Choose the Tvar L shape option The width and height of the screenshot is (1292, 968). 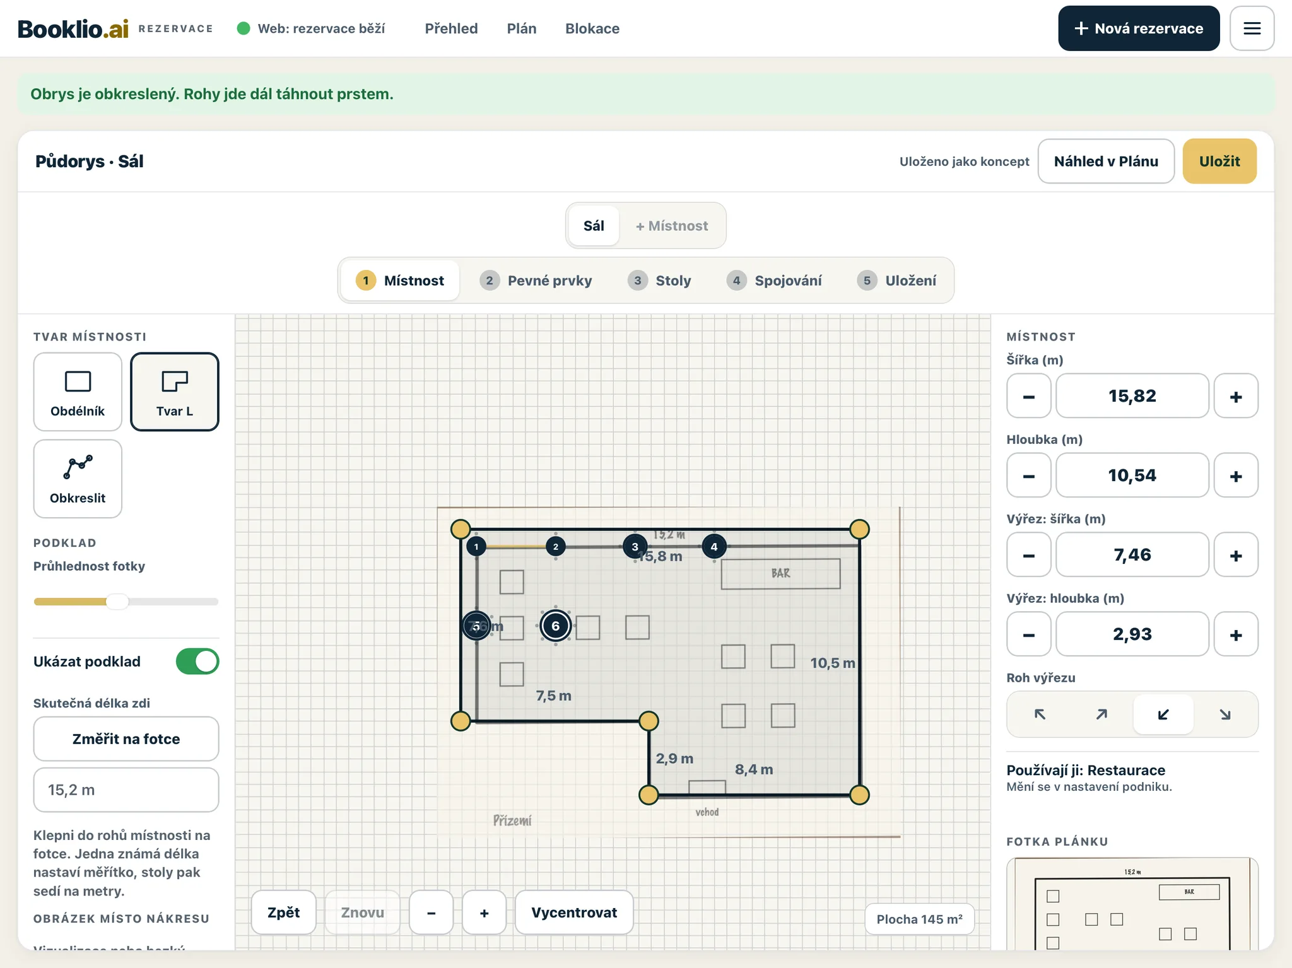175,392
